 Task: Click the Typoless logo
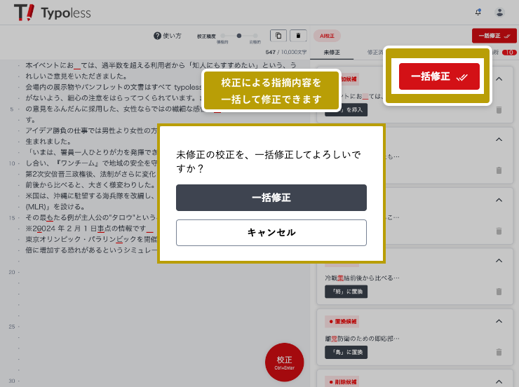pos(53,13)
